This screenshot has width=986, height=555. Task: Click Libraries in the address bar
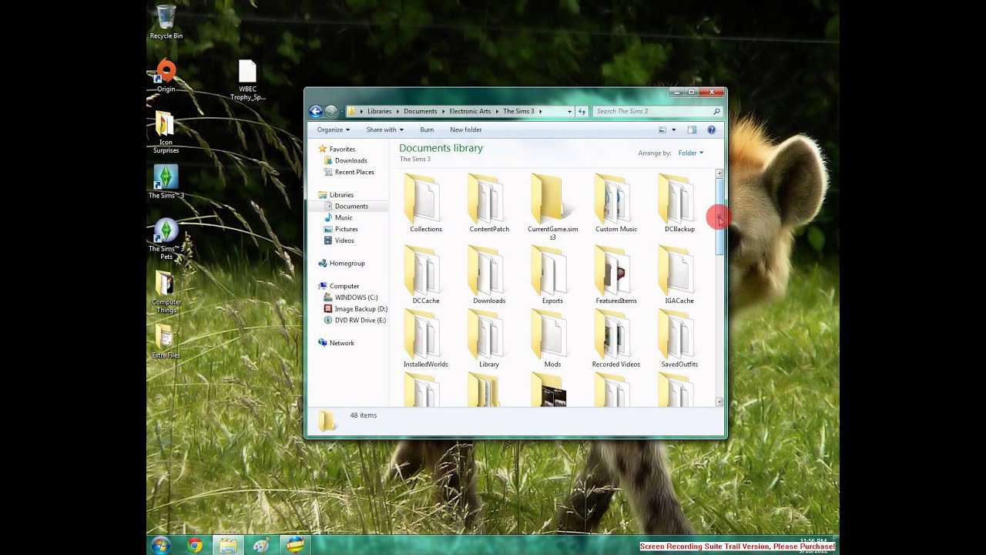pyautogui.click(x=379, y=111)
